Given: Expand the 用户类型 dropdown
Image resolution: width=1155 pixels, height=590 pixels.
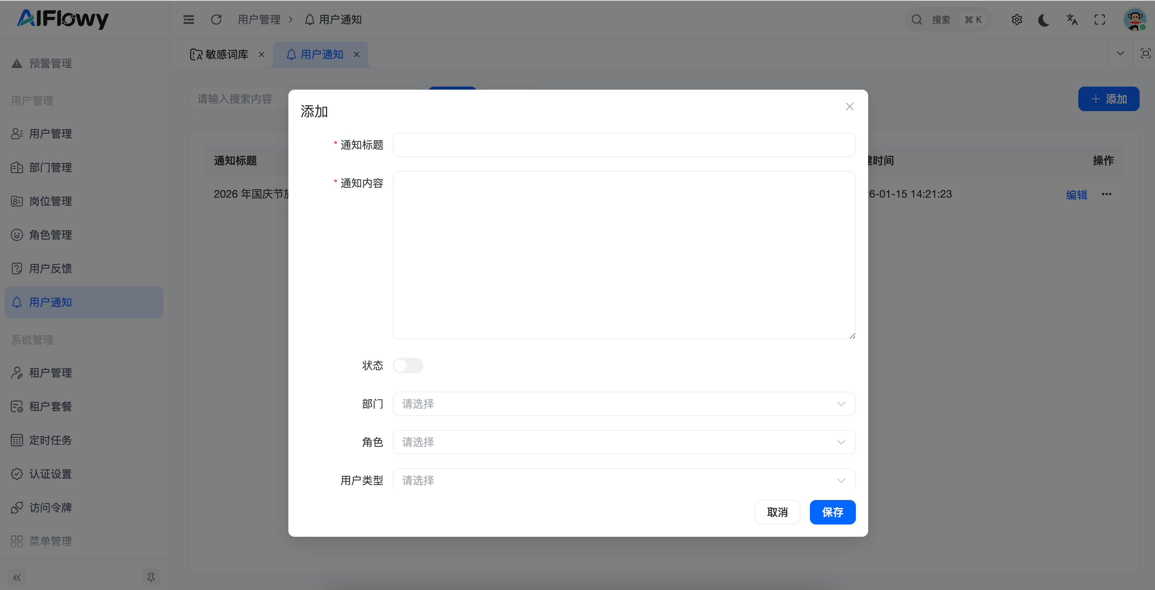Looking at the screenshot, I should point(623,480).
